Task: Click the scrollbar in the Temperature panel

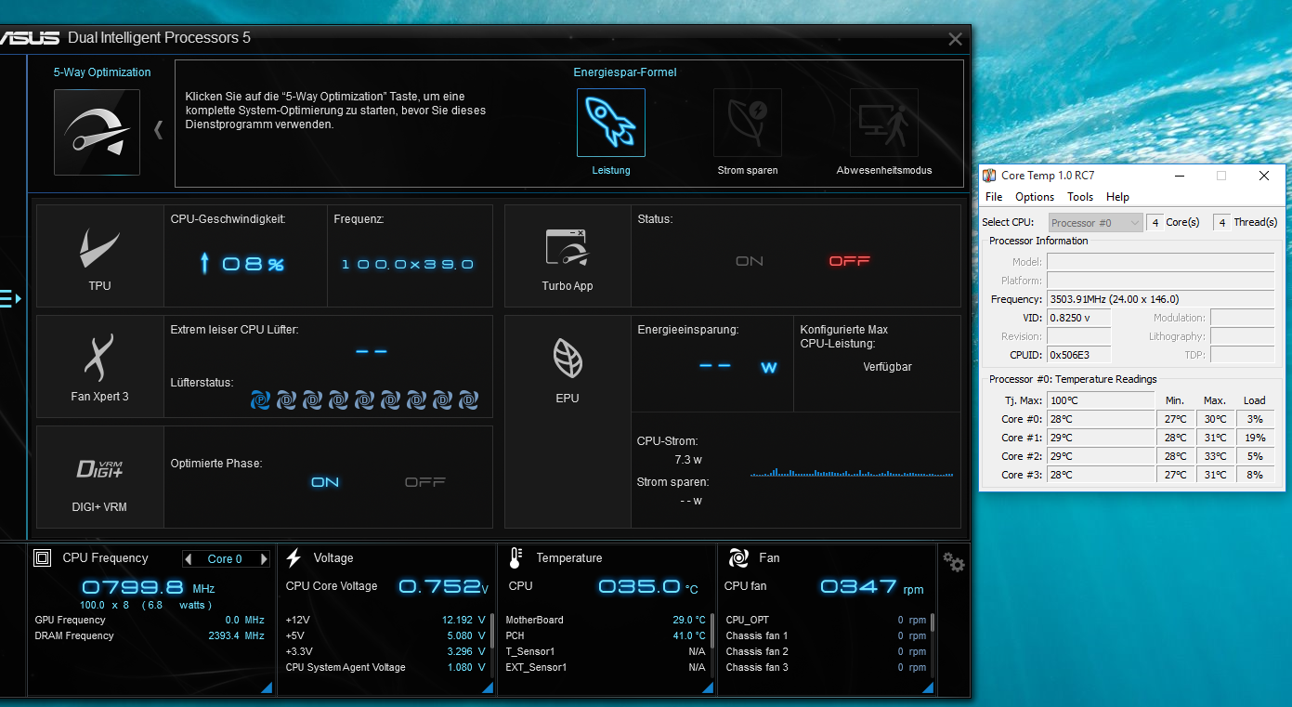Action: click(712, 631)
